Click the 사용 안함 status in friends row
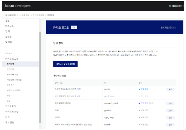This screenshot has width=186, height=130. [x=144, y=124]
